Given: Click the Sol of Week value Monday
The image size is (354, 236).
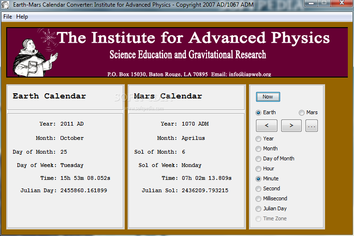Looking at the screenshot, I should click(x=191, y=165).
